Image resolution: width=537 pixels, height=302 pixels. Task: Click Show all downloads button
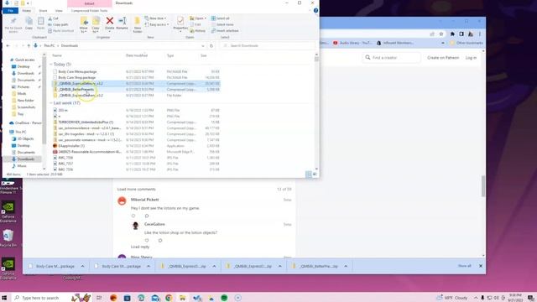(x=464, y=266)
